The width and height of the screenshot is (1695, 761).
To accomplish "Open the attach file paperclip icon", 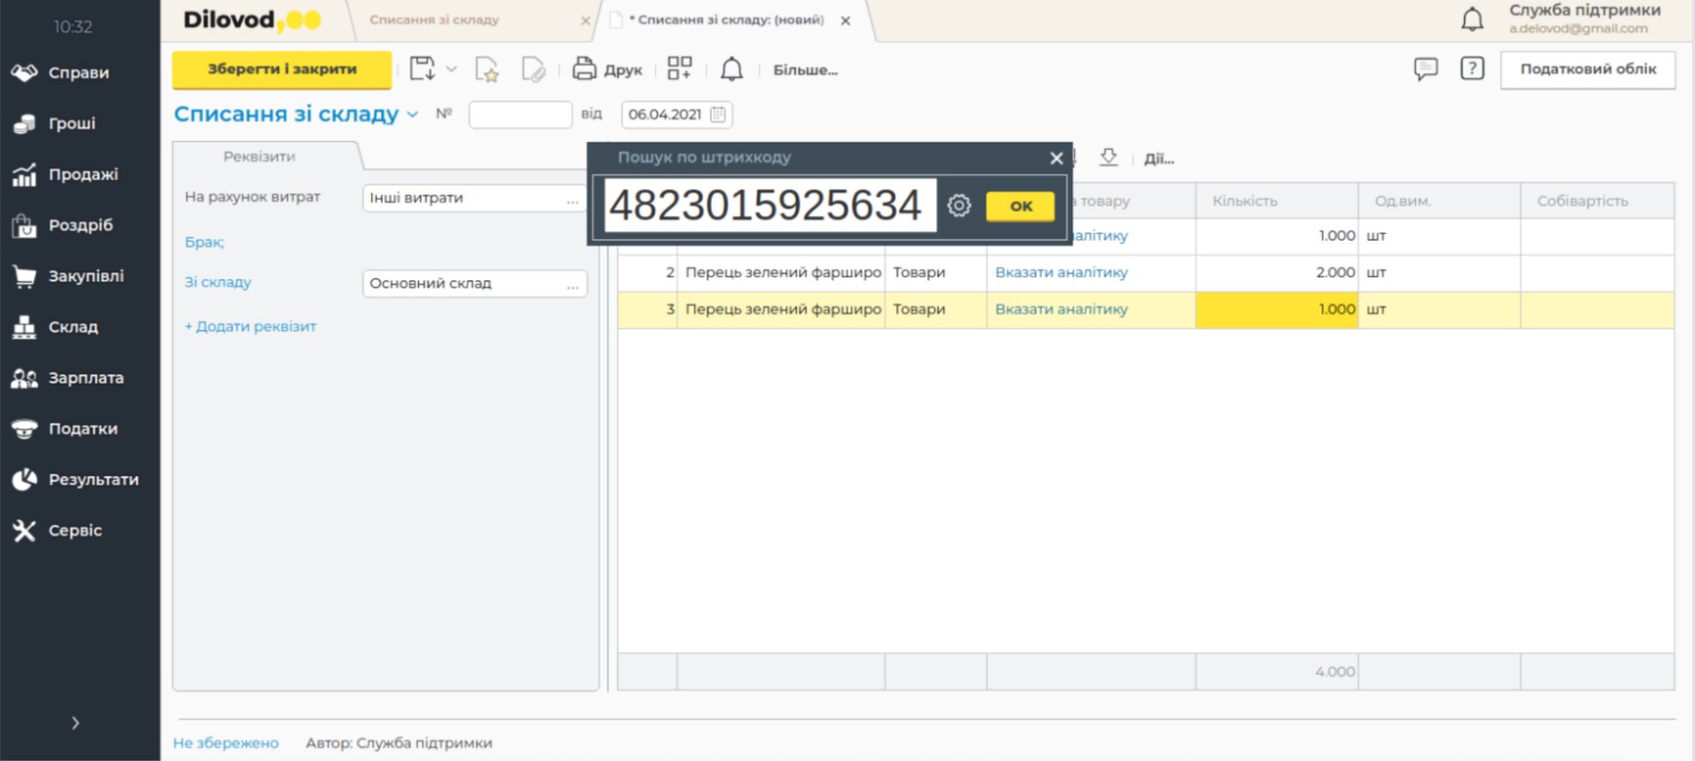I will coord(533,69).
